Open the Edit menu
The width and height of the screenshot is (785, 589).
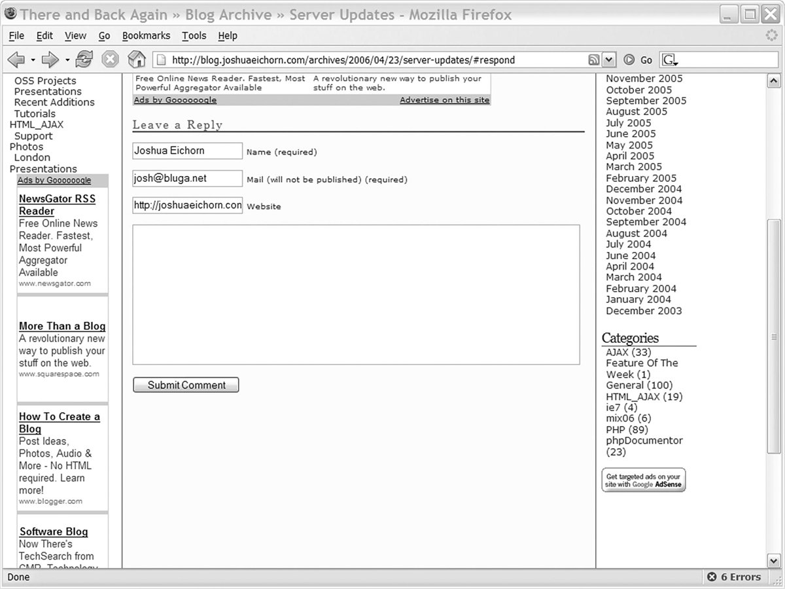[x=44, y=36]
